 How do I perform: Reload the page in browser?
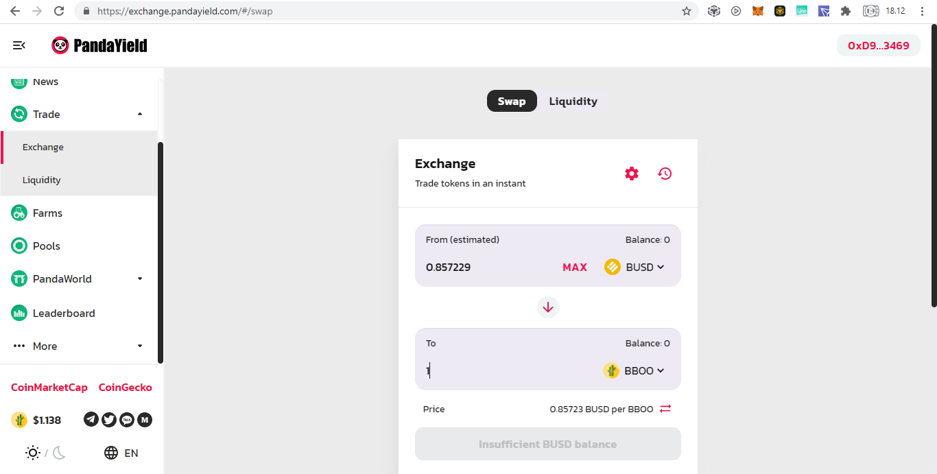59,11
